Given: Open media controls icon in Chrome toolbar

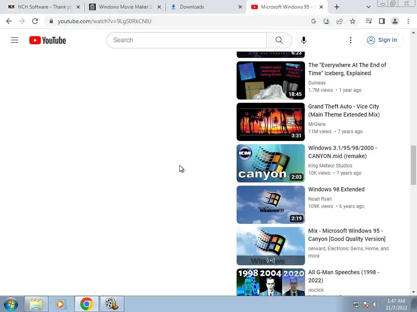Looking at the screenshot, I should tap(369, 21).
